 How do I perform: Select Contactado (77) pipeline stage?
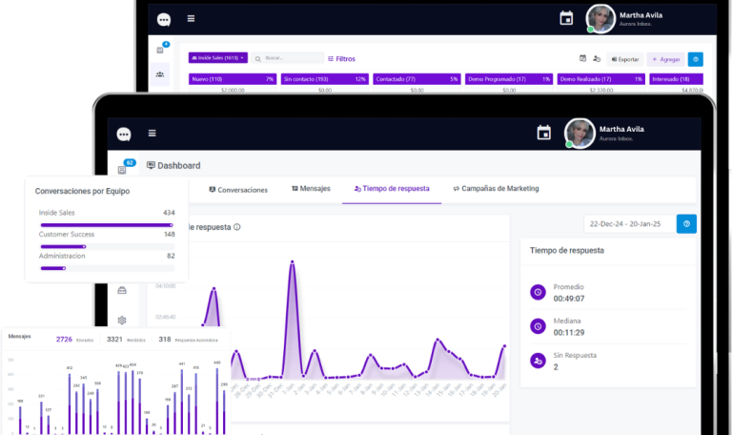point(417,79)
